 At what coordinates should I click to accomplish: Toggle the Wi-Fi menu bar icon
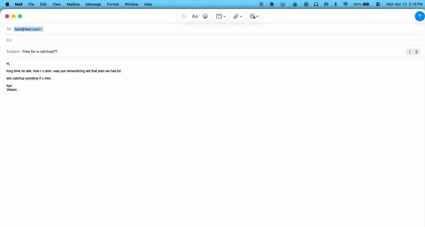coord(346,4)
